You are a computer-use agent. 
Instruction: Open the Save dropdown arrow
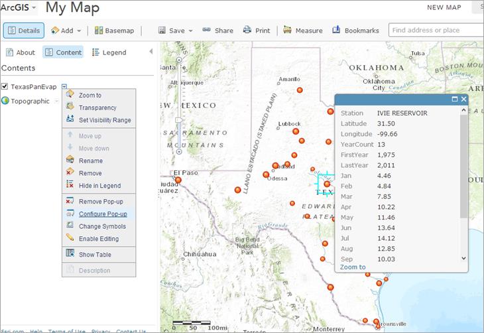pyautogui.click(x=190, y=31)
